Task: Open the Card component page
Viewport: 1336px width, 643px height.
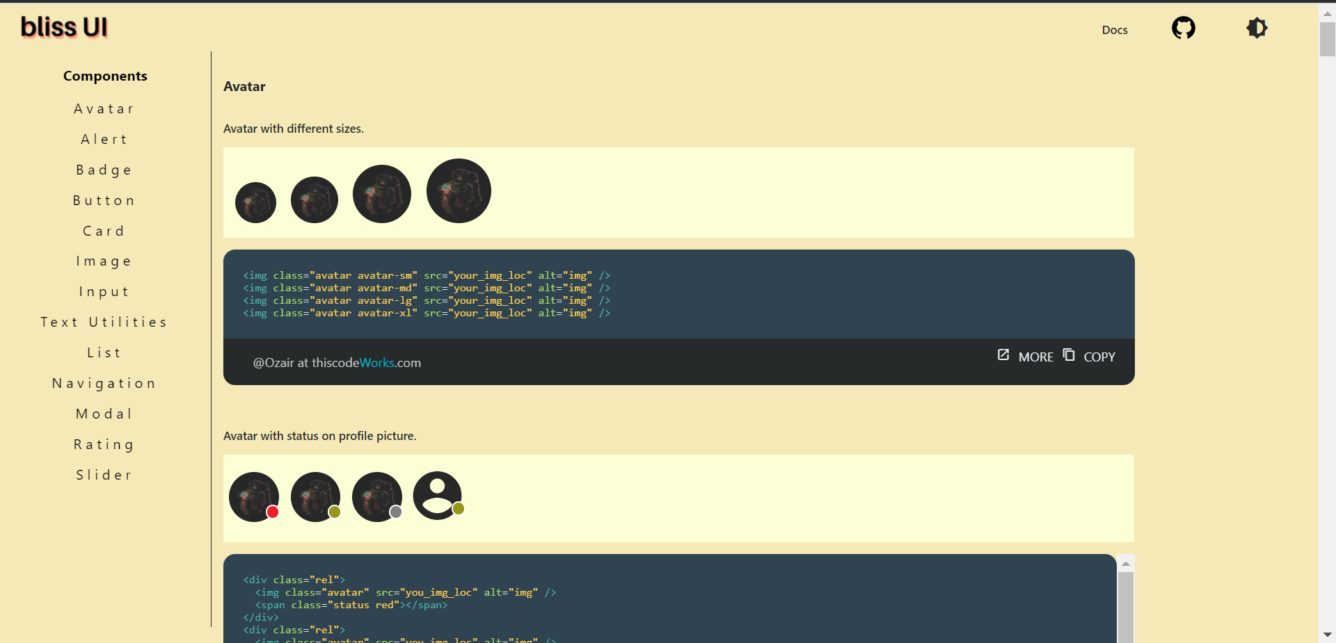Action: (104, 231)
